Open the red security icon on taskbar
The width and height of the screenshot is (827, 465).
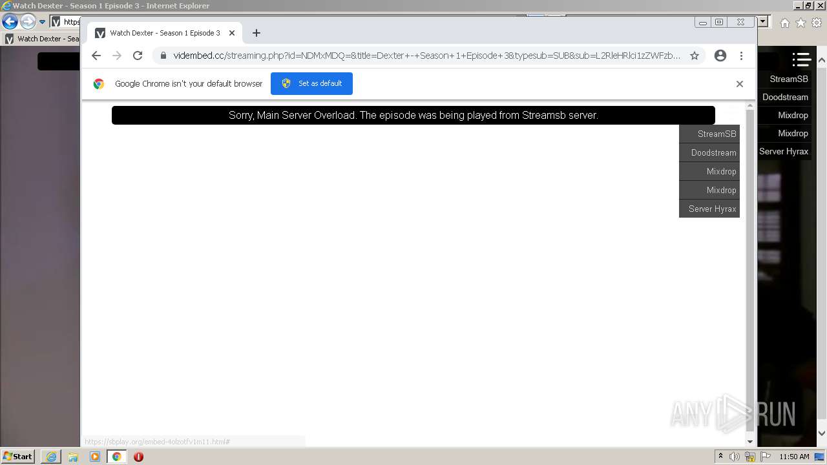138,457
